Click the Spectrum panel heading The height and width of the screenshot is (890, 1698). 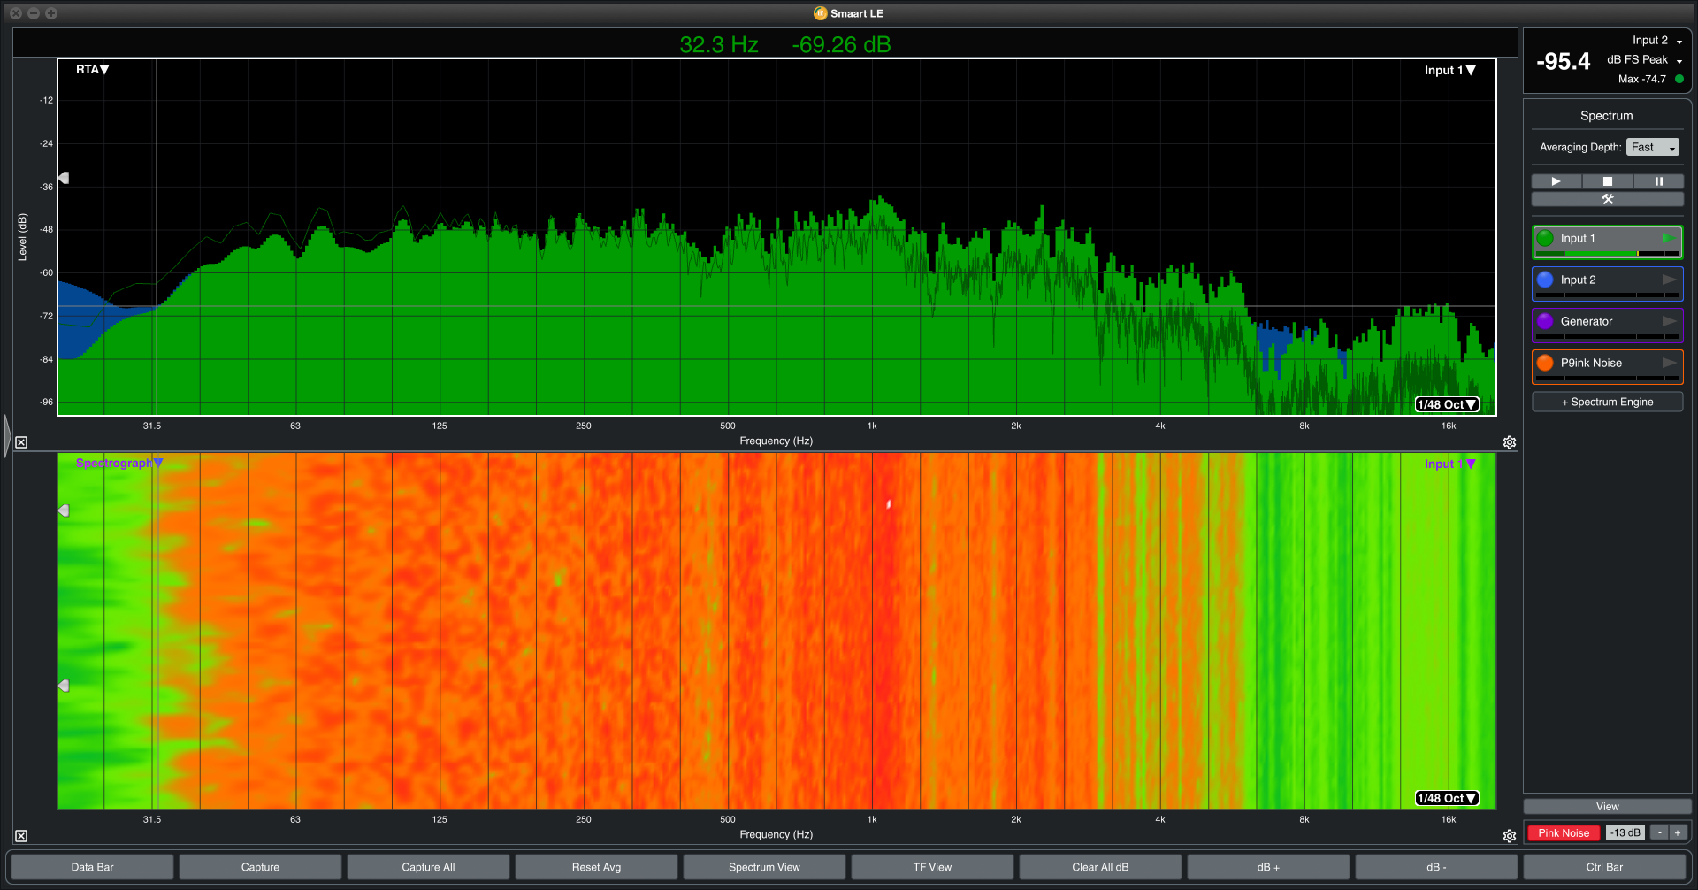pos(1607,116)
